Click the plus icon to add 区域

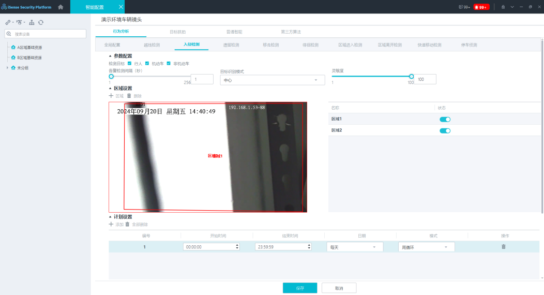(x=111, y=96)
